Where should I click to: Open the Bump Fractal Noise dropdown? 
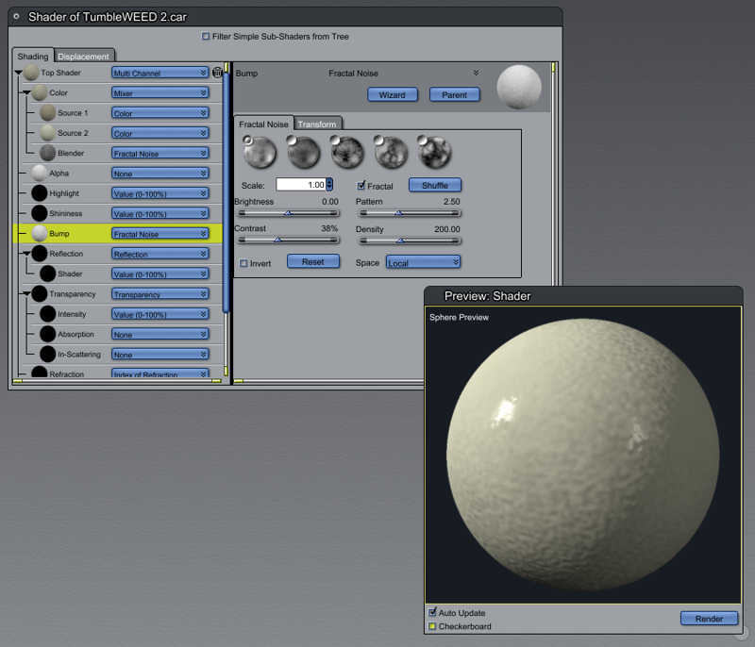pyautogui.click(x=159, y=234)
